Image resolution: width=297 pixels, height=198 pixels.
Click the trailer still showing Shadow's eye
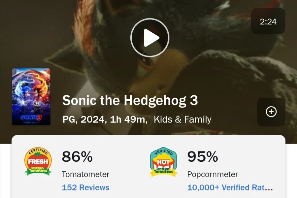coord(145,63)
